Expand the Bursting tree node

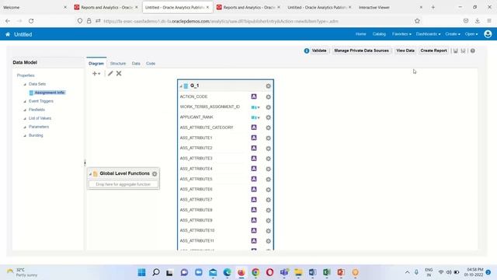(25, 136)
